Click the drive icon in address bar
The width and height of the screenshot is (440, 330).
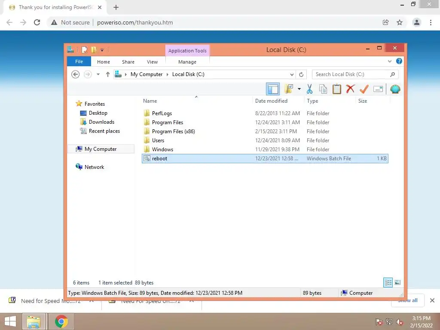118,74
